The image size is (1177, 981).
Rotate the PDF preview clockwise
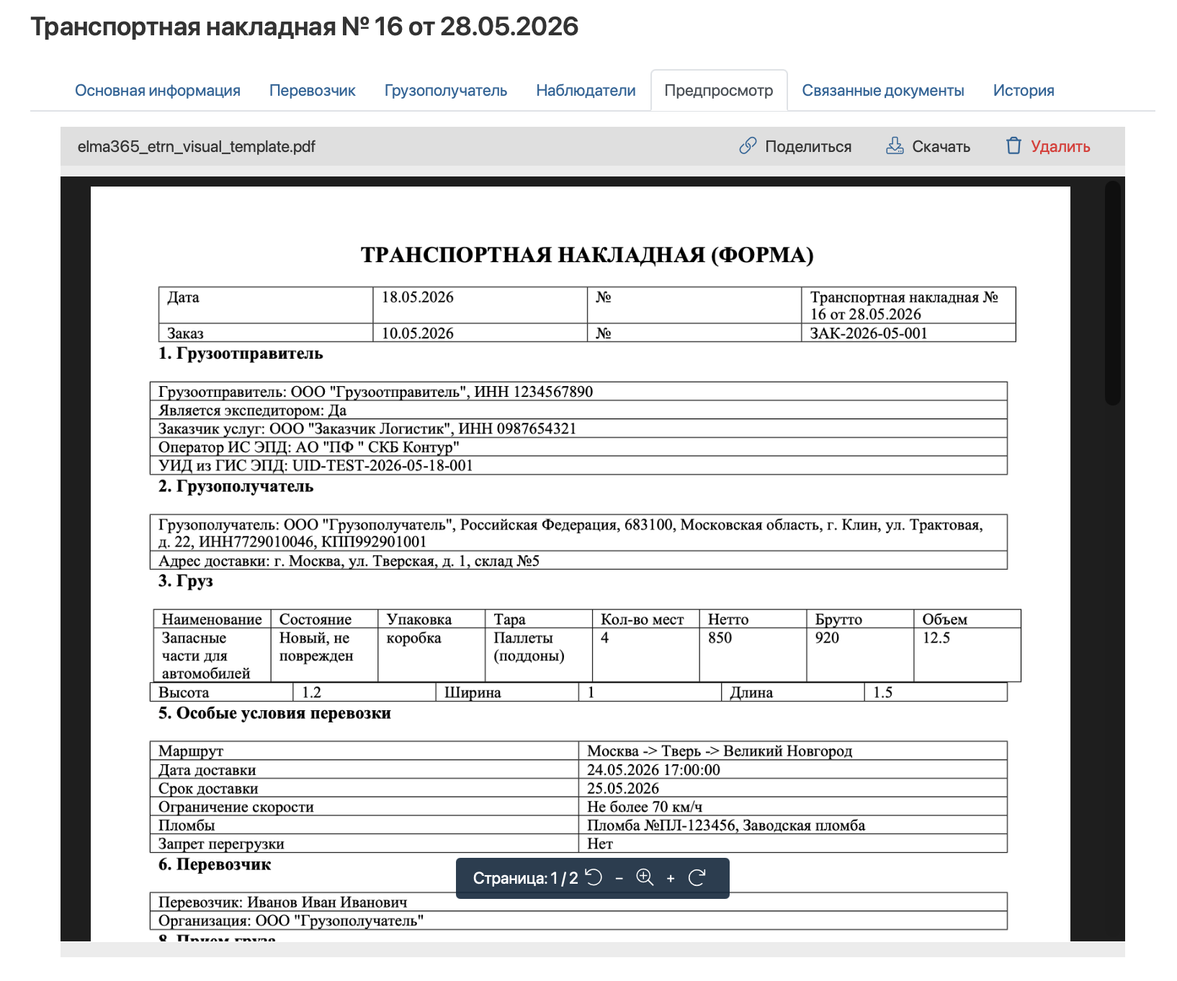pyautogui.click(x=697, y=877)
